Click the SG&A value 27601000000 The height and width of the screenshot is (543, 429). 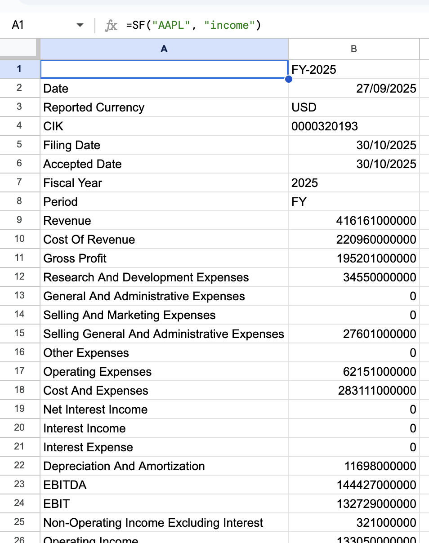point(353,334)
